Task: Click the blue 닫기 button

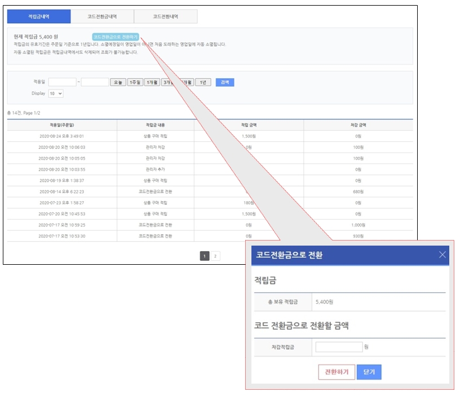Action: 369,372
